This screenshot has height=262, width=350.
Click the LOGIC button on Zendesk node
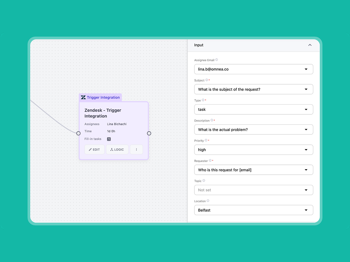pos(117,149)
